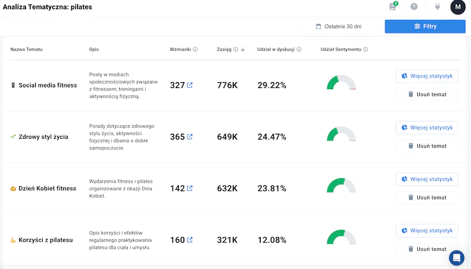
Task: Click the Wzmianki column header label
Action: click(180, 49)
